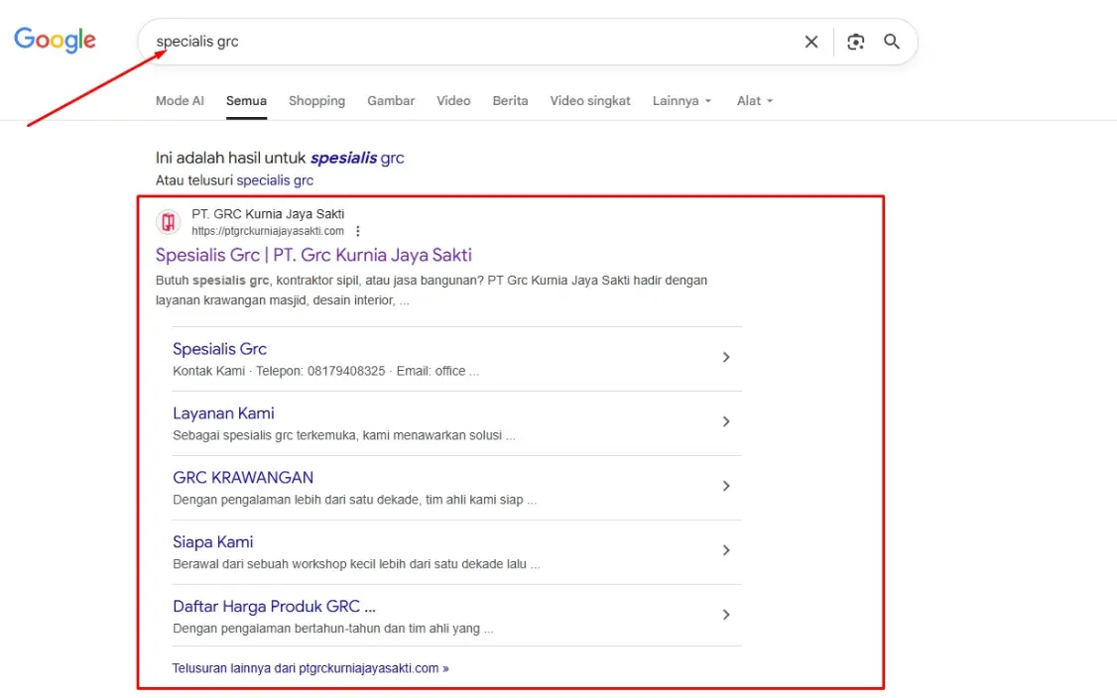Screen dimensions: 1117x698
Task: Open the Spesialis Grc | PT. Grc Kurnia Jaya Sakti result title
Action: point(313,255)
